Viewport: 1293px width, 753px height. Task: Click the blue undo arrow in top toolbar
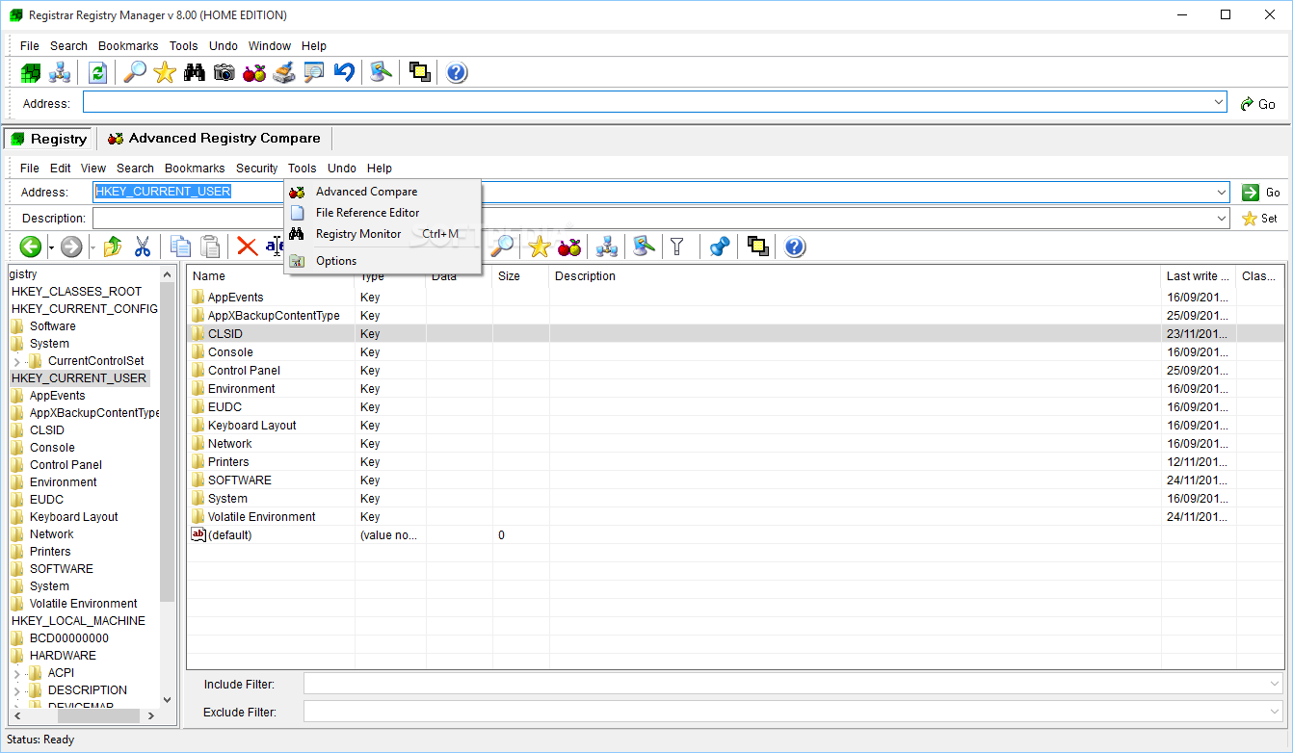344,72
